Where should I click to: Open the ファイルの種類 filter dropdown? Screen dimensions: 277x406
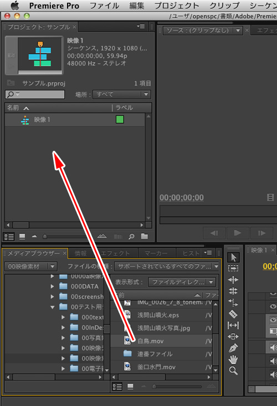[x=167, y=266]
